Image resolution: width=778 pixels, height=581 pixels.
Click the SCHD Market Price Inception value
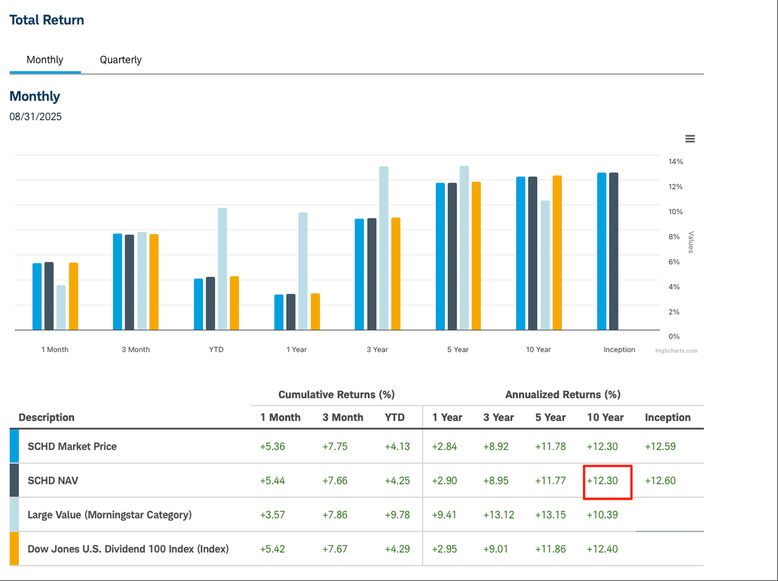pos(660,446)
